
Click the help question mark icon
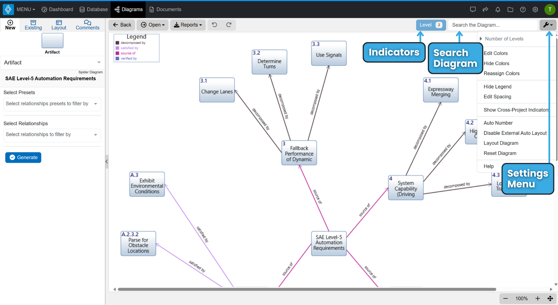click(523, 9)
